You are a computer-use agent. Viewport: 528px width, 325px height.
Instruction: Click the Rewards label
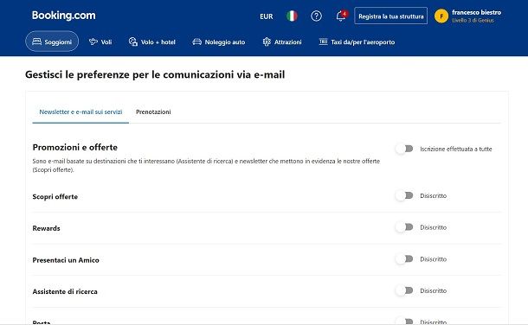(x=46, y=228)
